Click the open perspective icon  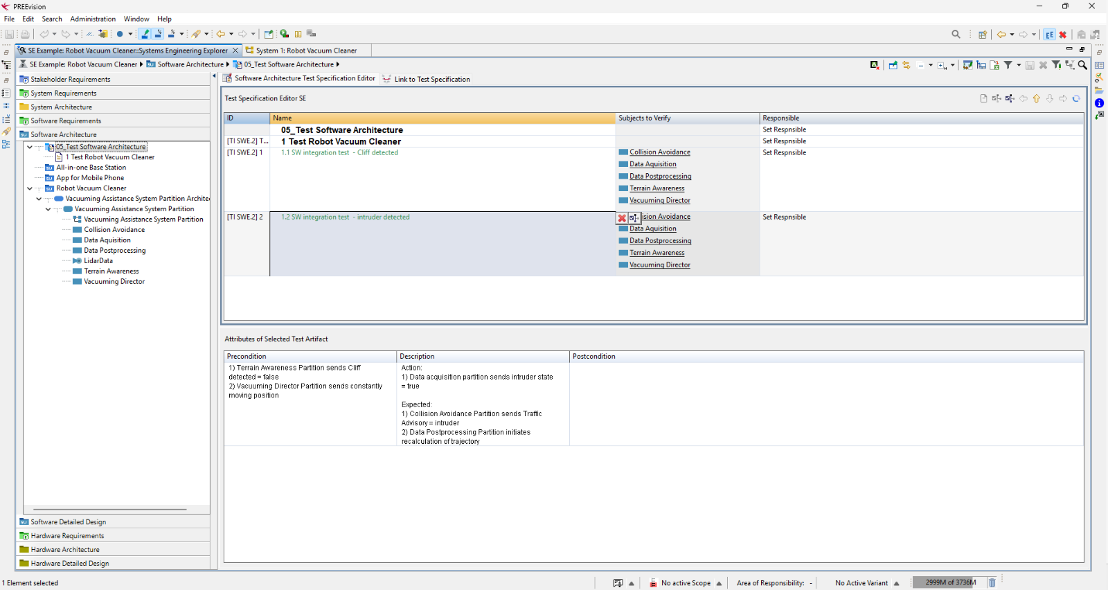point(983,35)
